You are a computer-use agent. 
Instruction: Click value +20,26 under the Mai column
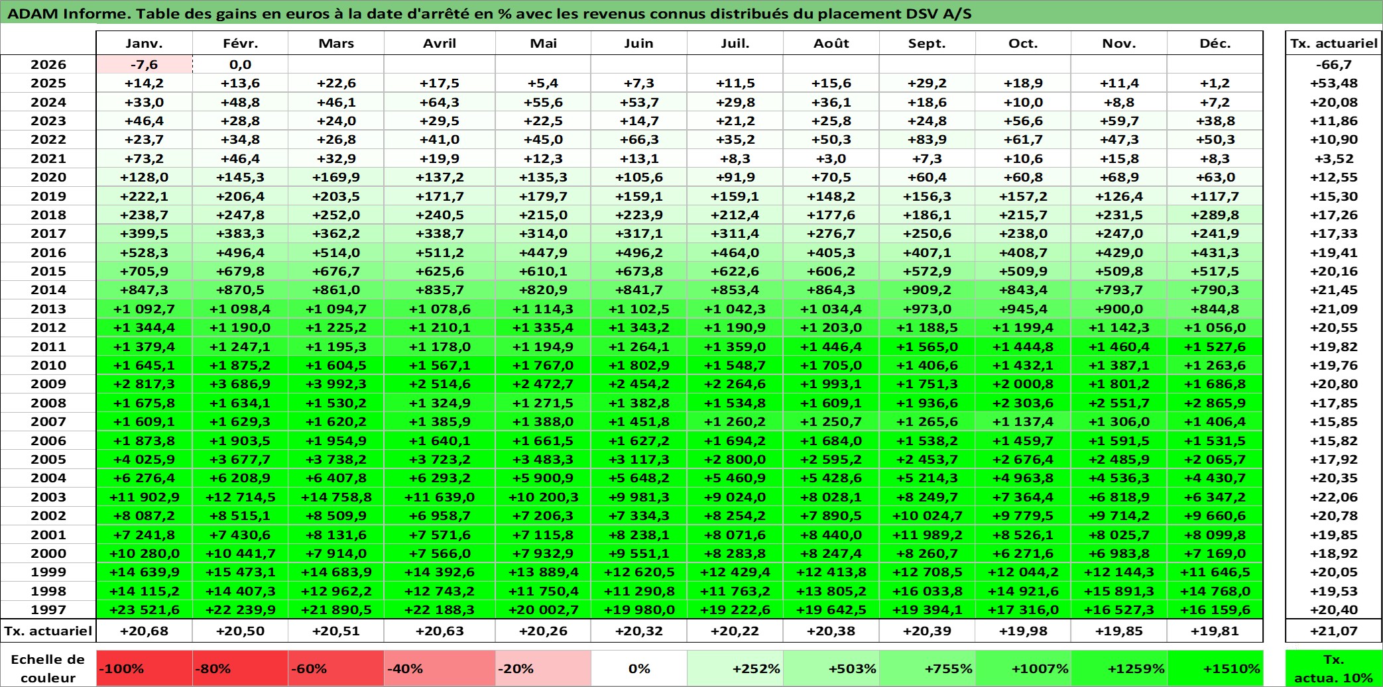pyautogui.click(x=543, y=631)
